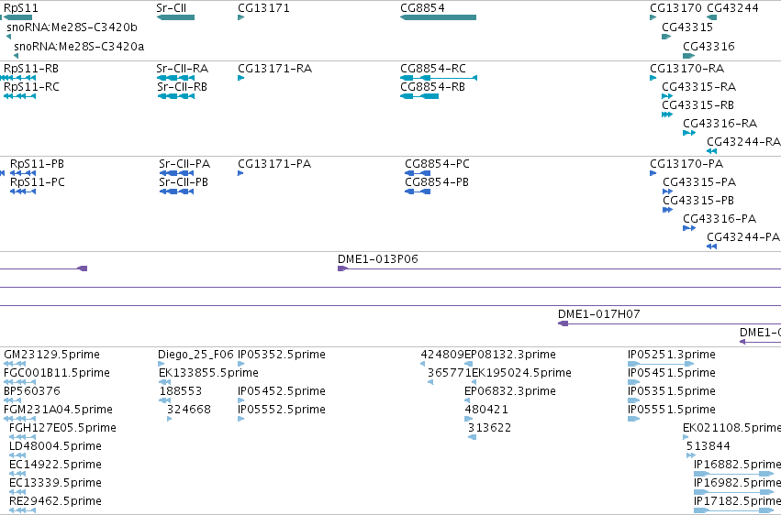Screen dimensions: 781x515
Task: Click the CG8854 gene bar
Action: [438, 17]
